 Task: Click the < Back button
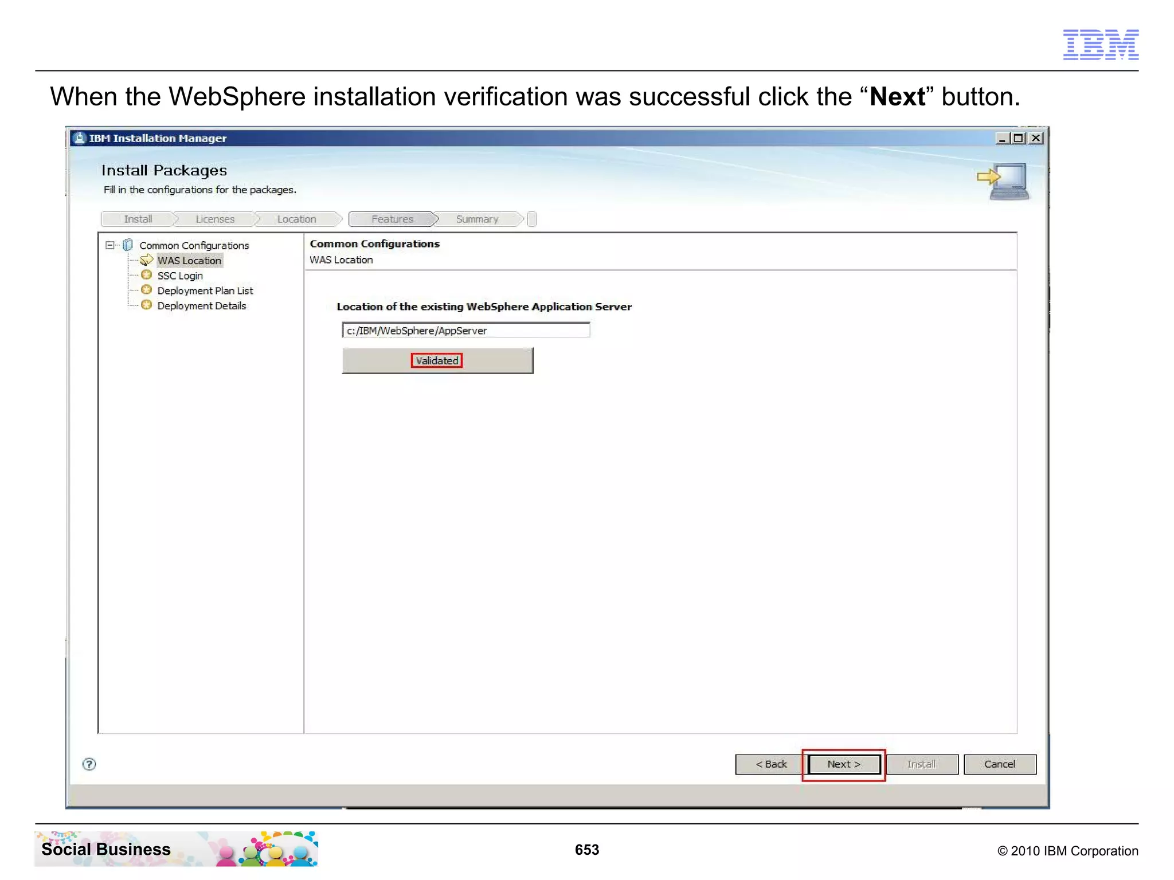[771, 764]
